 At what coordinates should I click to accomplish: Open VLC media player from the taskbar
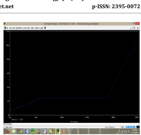64,131
